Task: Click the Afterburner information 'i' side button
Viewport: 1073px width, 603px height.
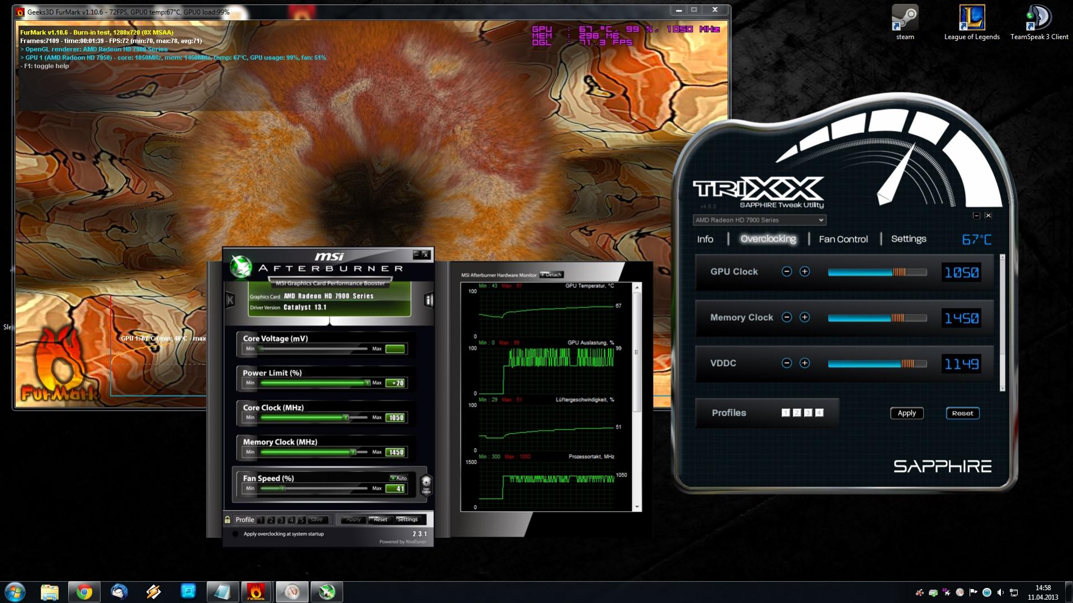Action: point(429,300)
